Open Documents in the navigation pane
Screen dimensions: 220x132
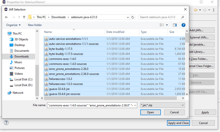22,51
